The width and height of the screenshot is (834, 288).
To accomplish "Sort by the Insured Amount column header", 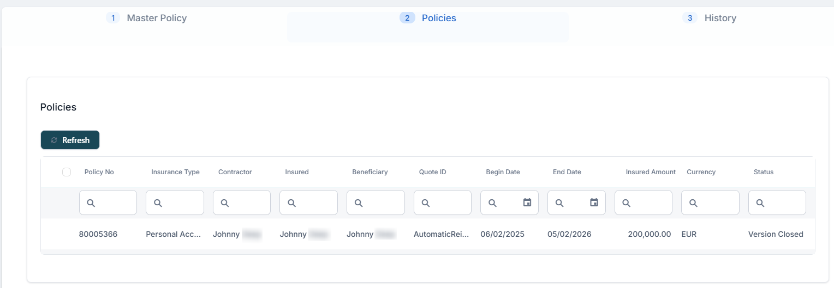I will [650, 172].
